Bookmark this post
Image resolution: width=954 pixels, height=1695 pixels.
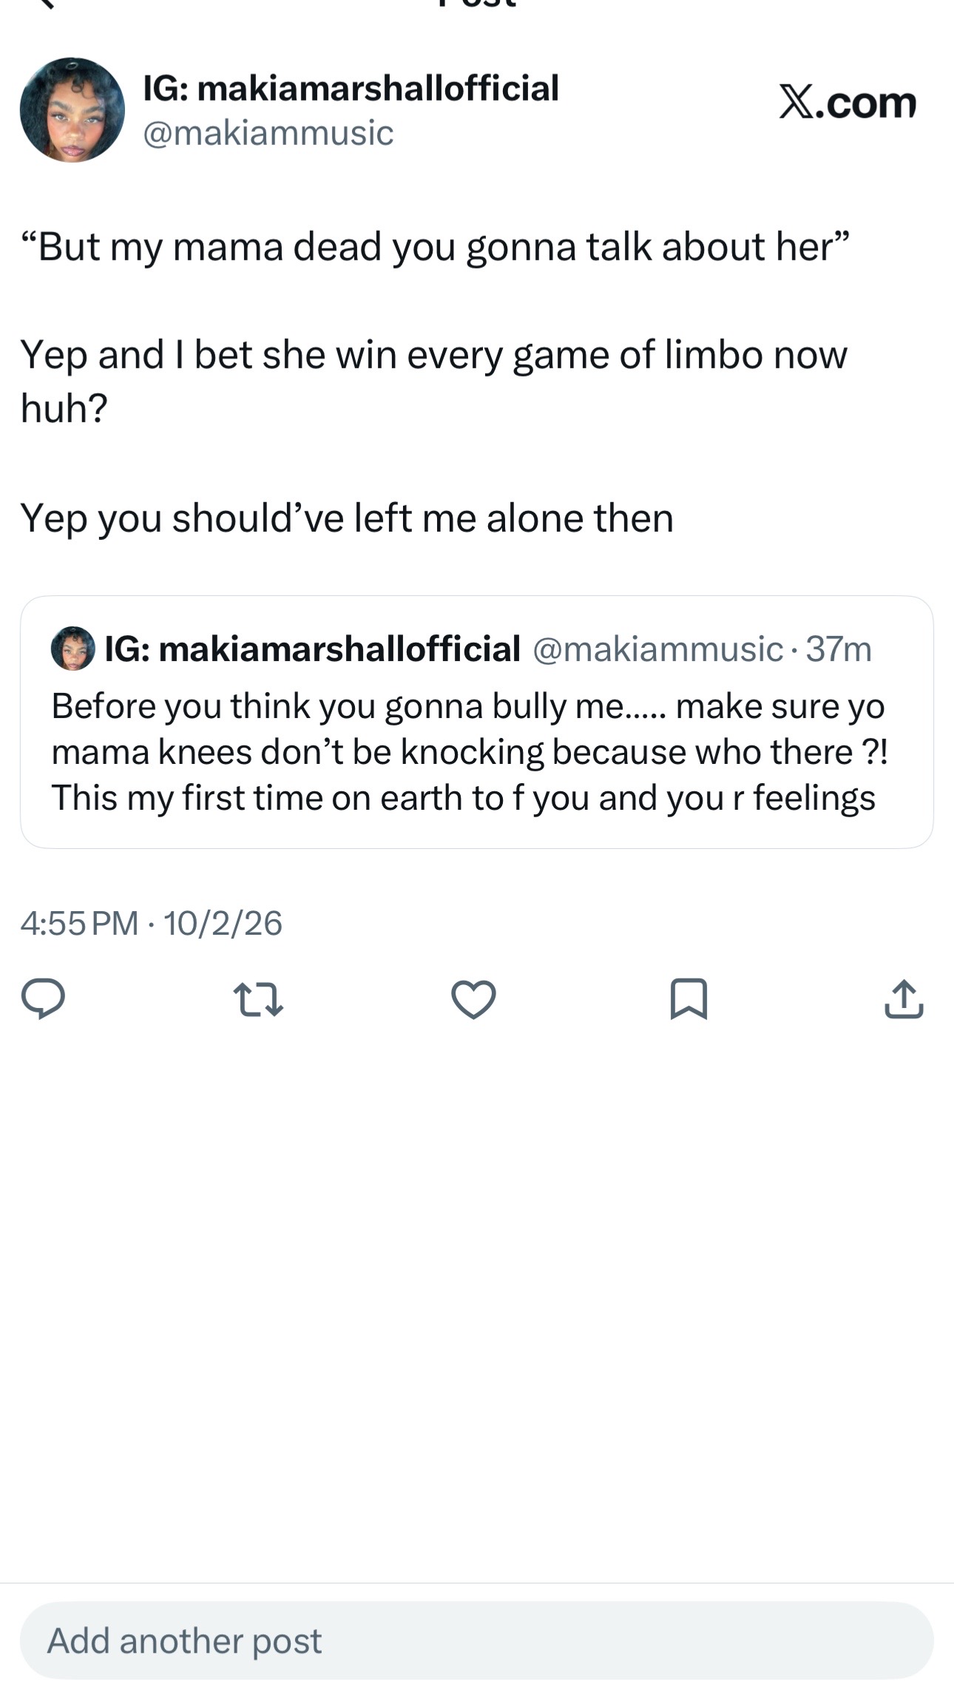tap(689, 999)
